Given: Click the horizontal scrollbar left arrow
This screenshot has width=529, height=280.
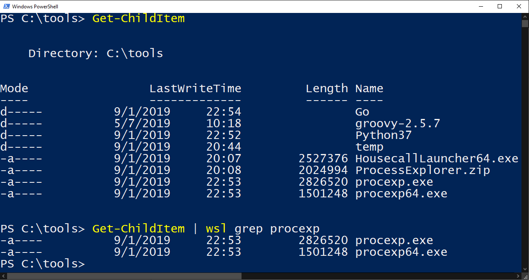Looking at the screenshot, I should click(x=3, y=276).
